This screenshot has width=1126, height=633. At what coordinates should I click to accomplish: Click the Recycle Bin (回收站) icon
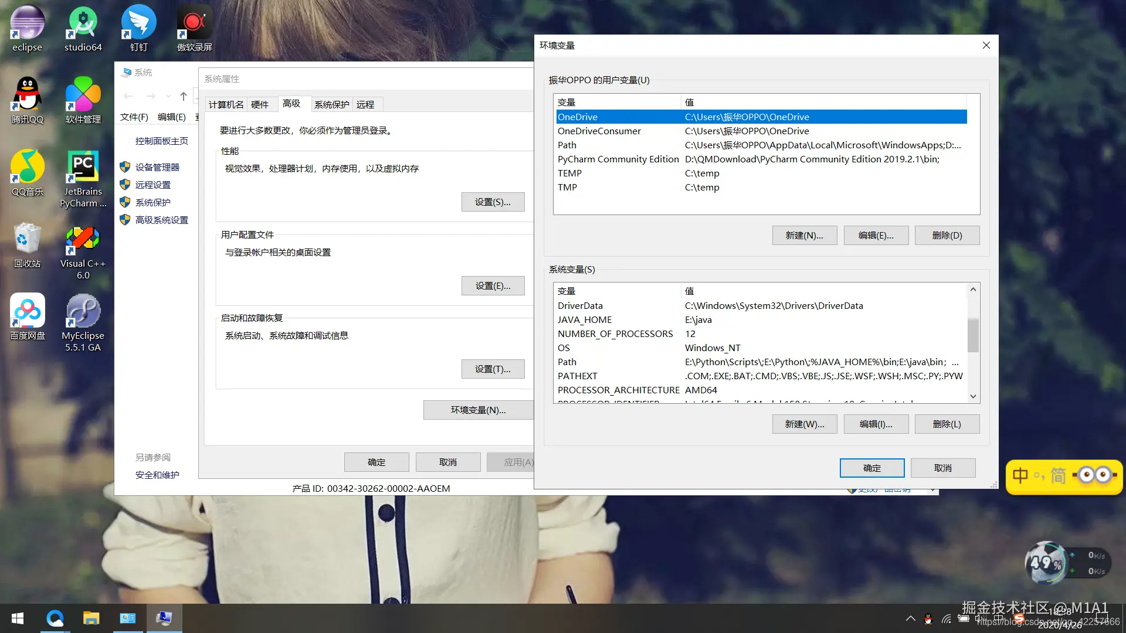pyautogui.click(x=27, y=245)
